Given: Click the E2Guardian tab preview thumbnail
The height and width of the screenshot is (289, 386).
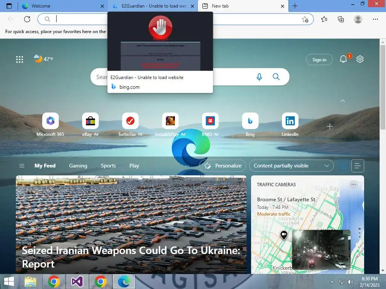Looking at the screenshot, I should pyautogui.click(x=160, y=41).
